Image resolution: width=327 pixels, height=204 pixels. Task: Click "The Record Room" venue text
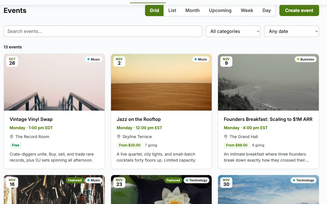click(32, 137)
